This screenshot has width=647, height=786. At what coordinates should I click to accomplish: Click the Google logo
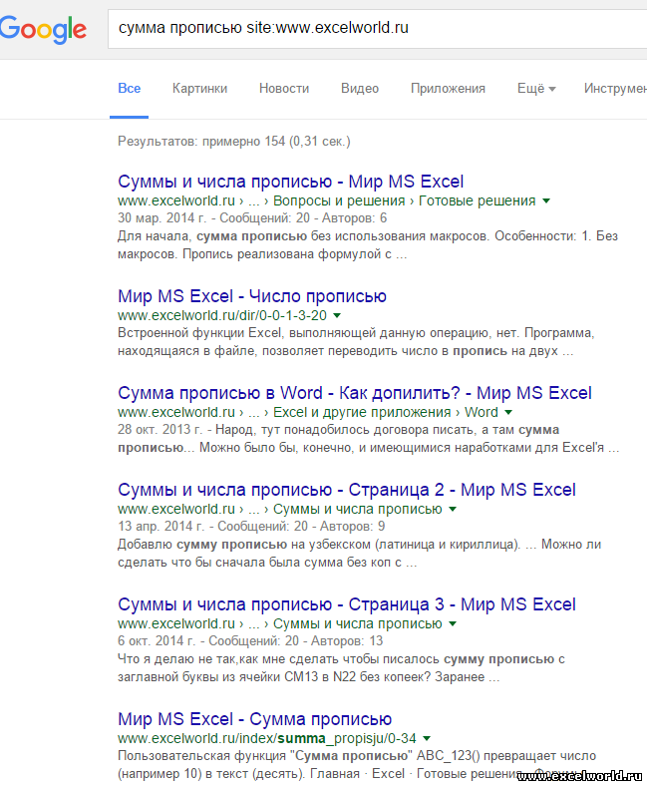click(x=44, y=30)
